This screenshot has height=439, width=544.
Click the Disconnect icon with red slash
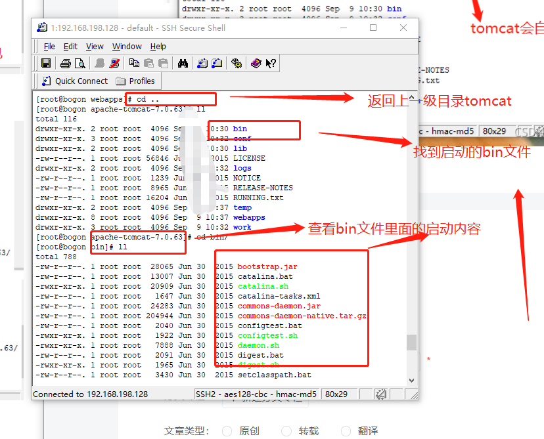(114, 64)
